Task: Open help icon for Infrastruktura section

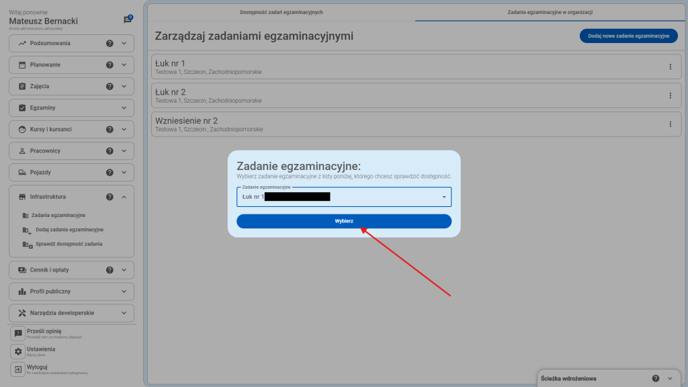Action: 110,197
